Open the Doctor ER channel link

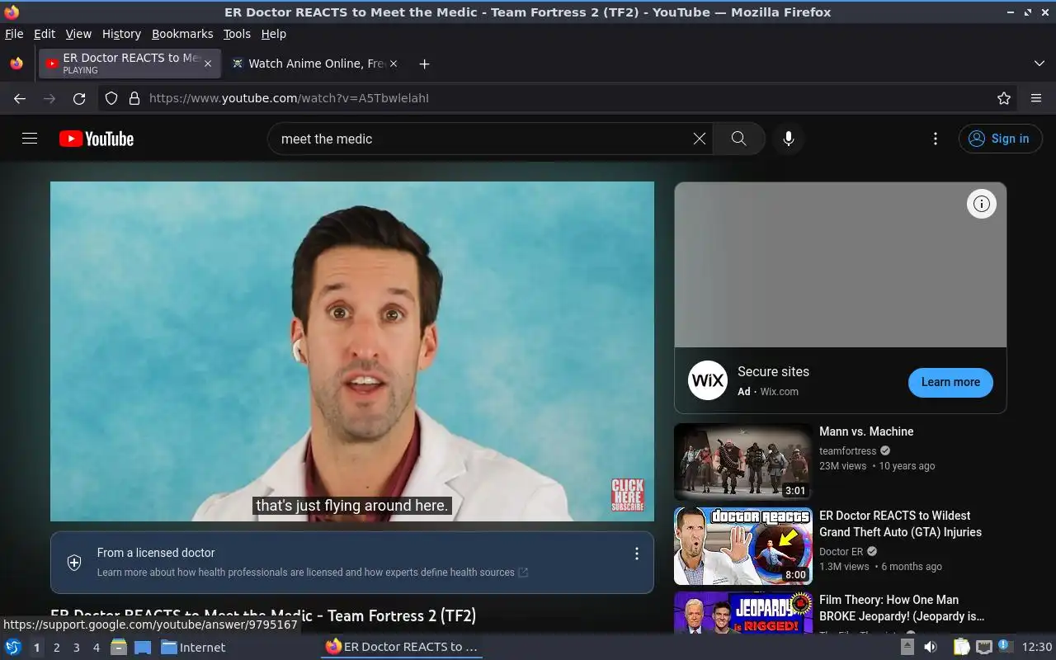(841, 551)
